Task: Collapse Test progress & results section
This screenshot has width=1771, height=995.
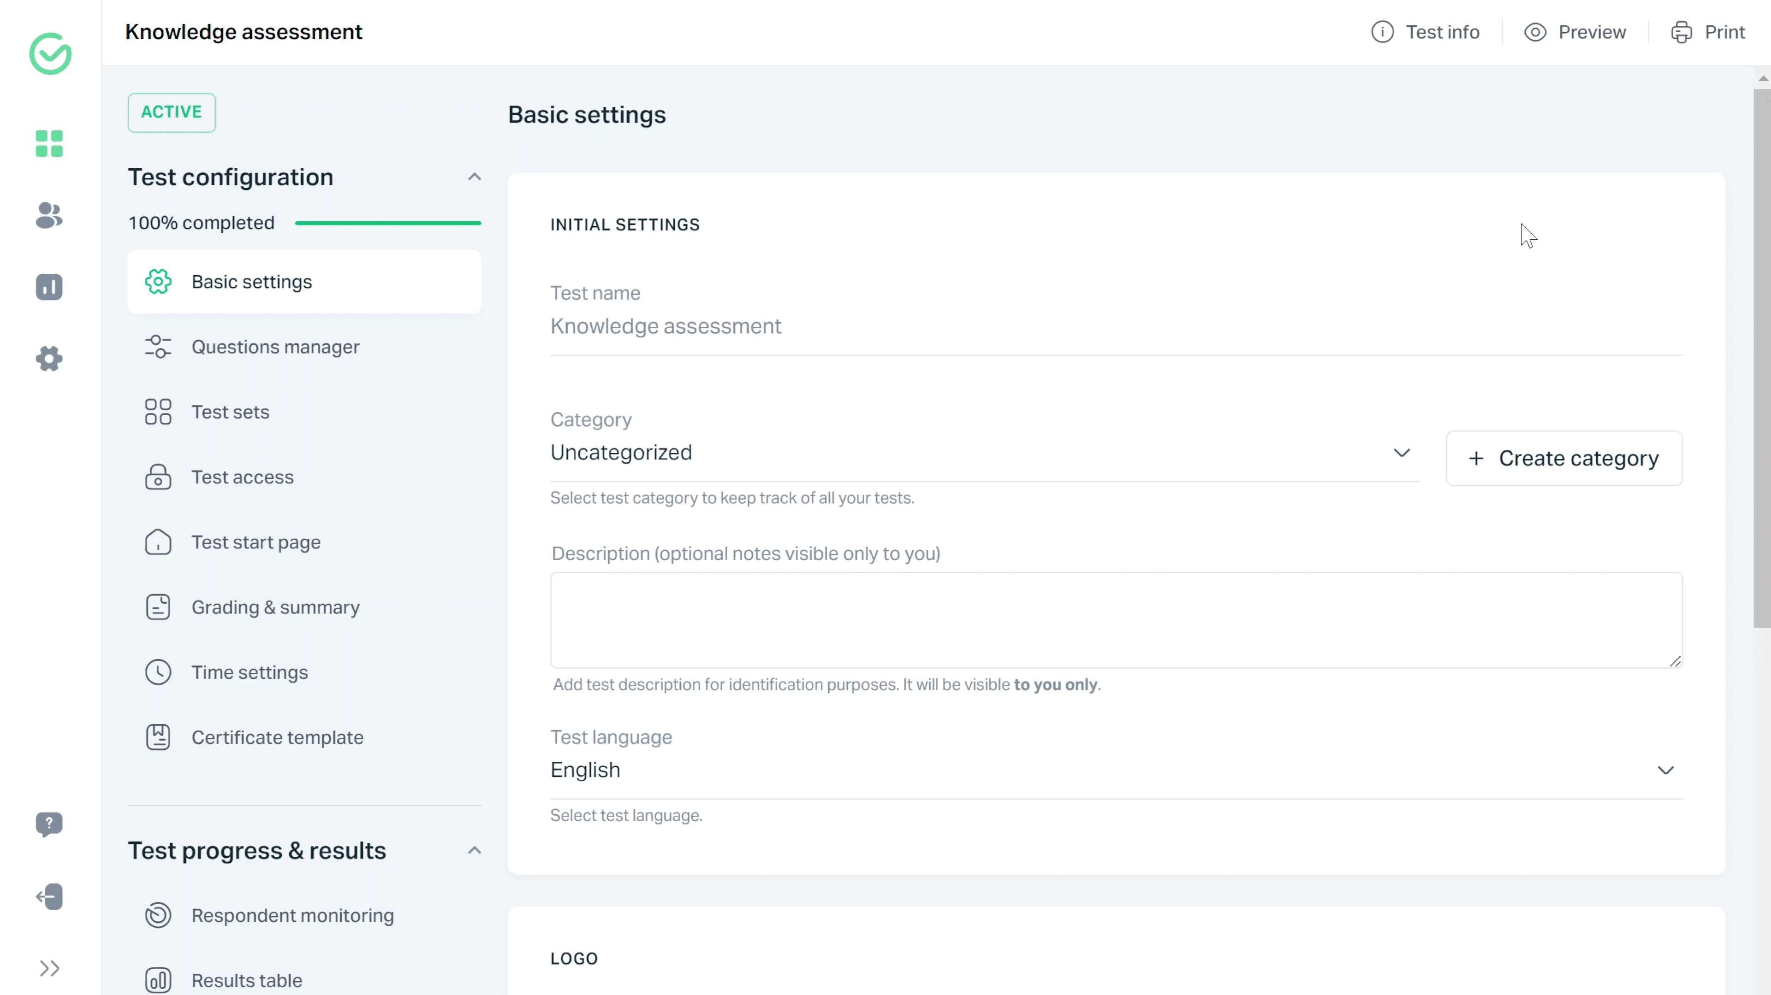Action: coord(475,851)
